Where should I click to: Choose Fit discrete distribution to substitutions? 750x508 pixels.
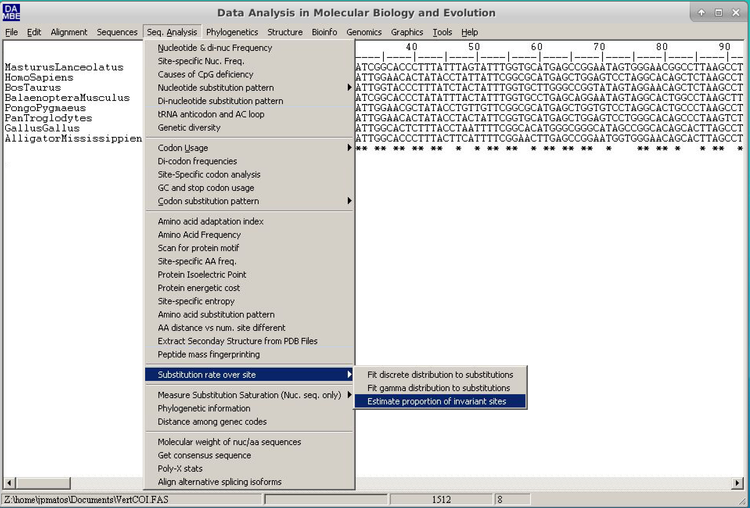[440, 375]
